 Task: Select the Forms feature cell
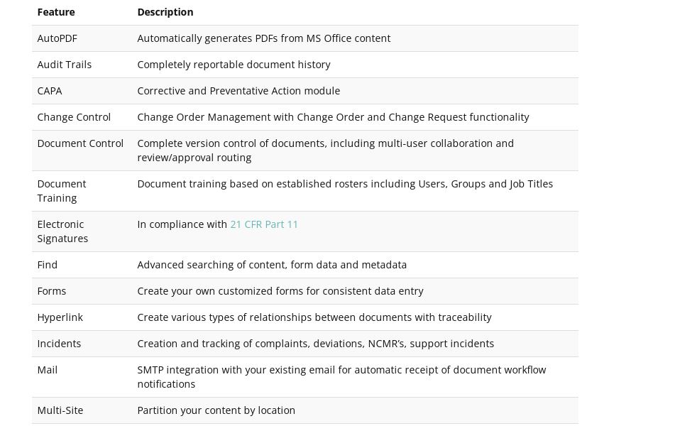coord(52,291)
